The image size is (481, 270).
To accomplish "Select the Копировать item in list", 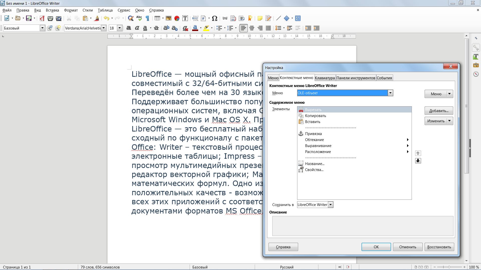I will (x=354, y=116).
